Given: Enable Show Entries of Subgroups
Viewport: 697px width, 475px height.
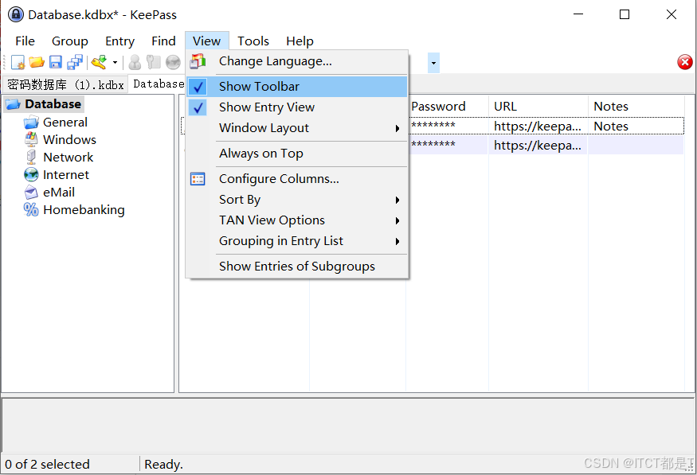Looking at the screenshot, I should tap(297, 267).
